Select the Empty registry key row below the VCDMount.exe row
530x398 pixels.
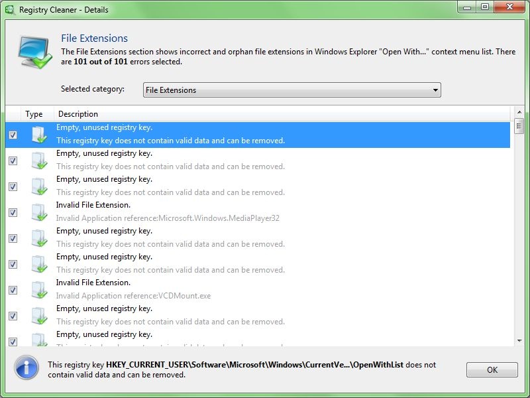pyautogui.click(x=258, y=316)
